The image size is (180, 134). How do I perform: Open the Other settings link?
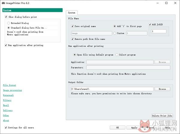[x=6, y=115]
